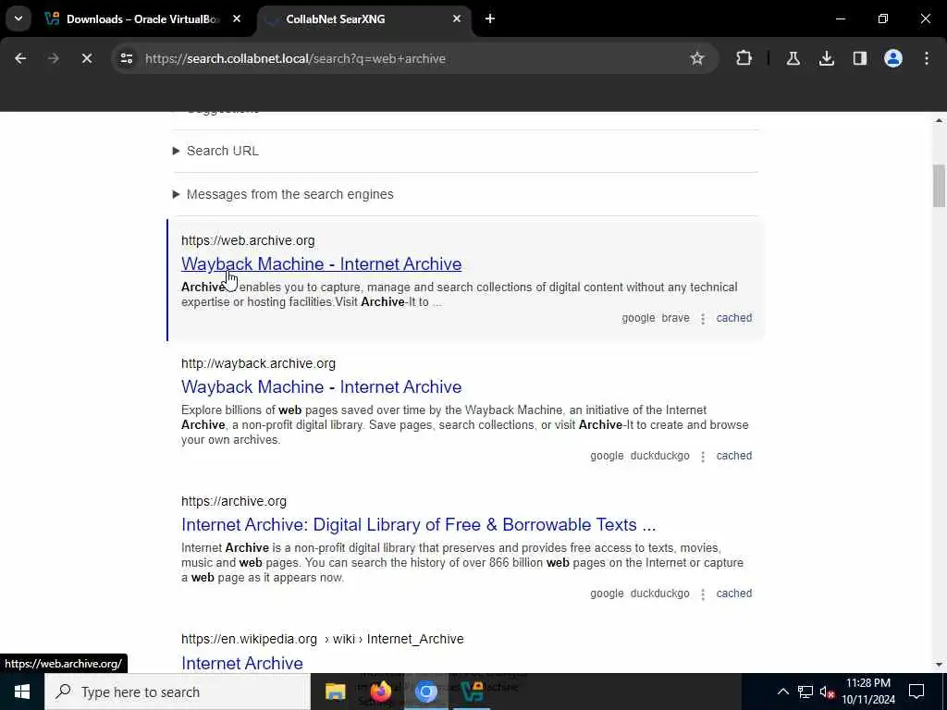Toggle the browser side panel

[x=859, y=58]
